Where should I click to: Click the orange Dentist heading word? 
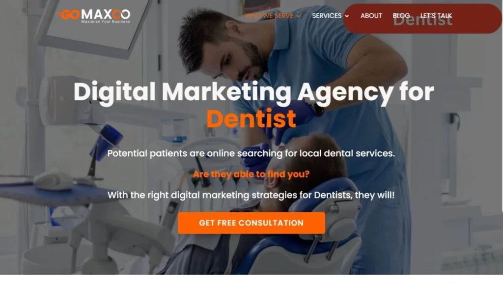[x=251, y=119]
